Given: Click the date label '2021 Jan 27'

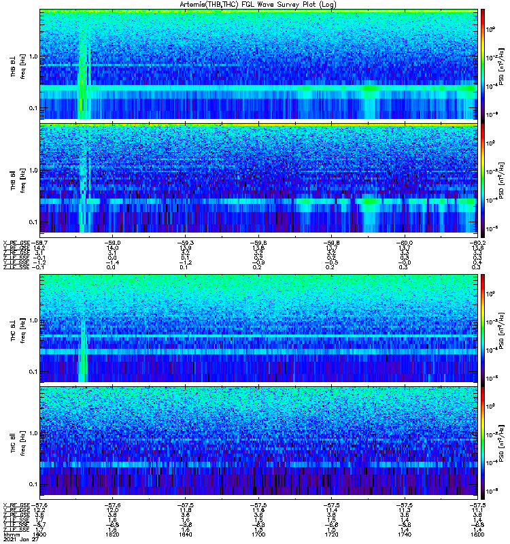Looking at the screenshot, I should tap(21, 539).
